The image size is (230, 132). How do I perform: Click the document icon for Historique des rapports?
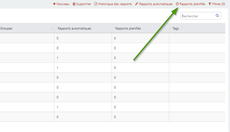click(x=96, y=4)
